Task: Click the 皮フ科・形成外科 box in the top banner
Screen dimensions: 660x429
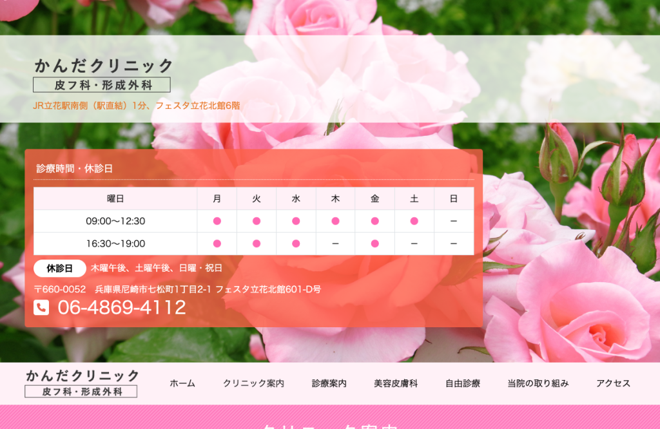Action: click(x=102, y=85)
